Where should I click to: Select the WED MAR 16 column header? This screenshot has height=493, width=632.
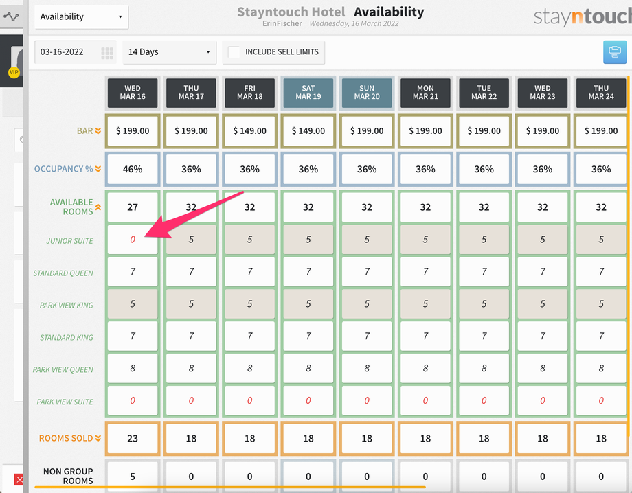click(133, 93)
